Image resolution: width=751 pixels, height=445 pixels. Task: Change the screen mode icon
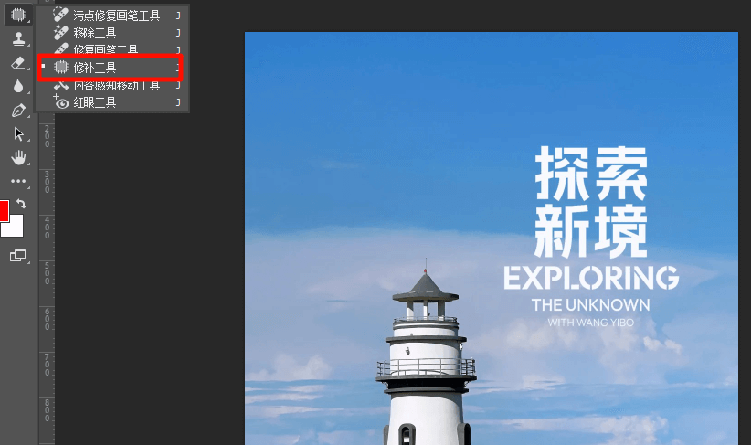18,255
